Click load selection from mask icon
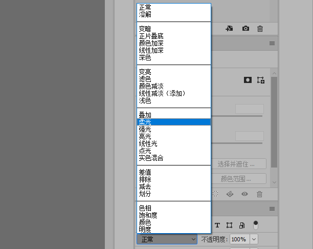Image resolution: width=313 pixels, height=249 pixels. [x=215, y=194]
